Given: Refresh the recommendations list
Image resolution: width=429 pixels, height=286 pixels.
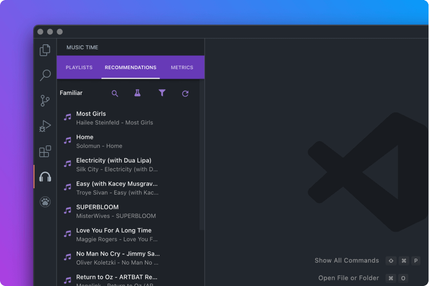Looking at the screenshot, I should [185, 93].
